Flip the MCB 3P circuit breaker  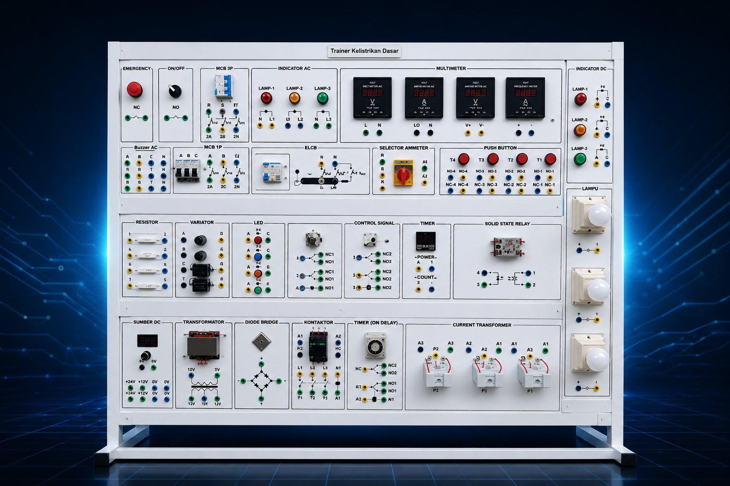point(223,87)
